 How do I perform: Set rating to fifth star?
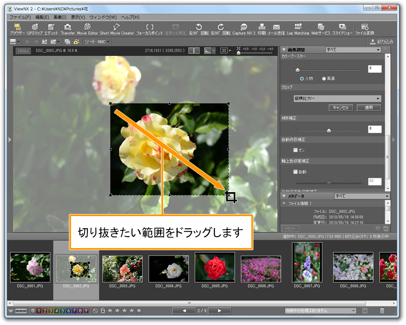(x=139, y=311)
